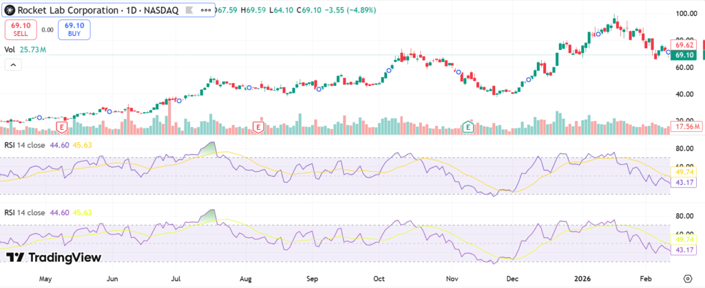Open red earnings E marker in August
Viewport: 705px width, 288px height.
pos(259,127)
